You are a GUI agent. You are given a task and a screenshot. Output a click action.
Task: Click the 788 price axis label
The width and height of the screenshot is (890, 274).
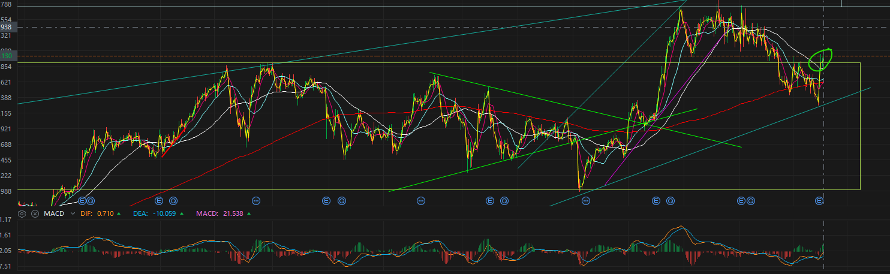coord(7,4)
